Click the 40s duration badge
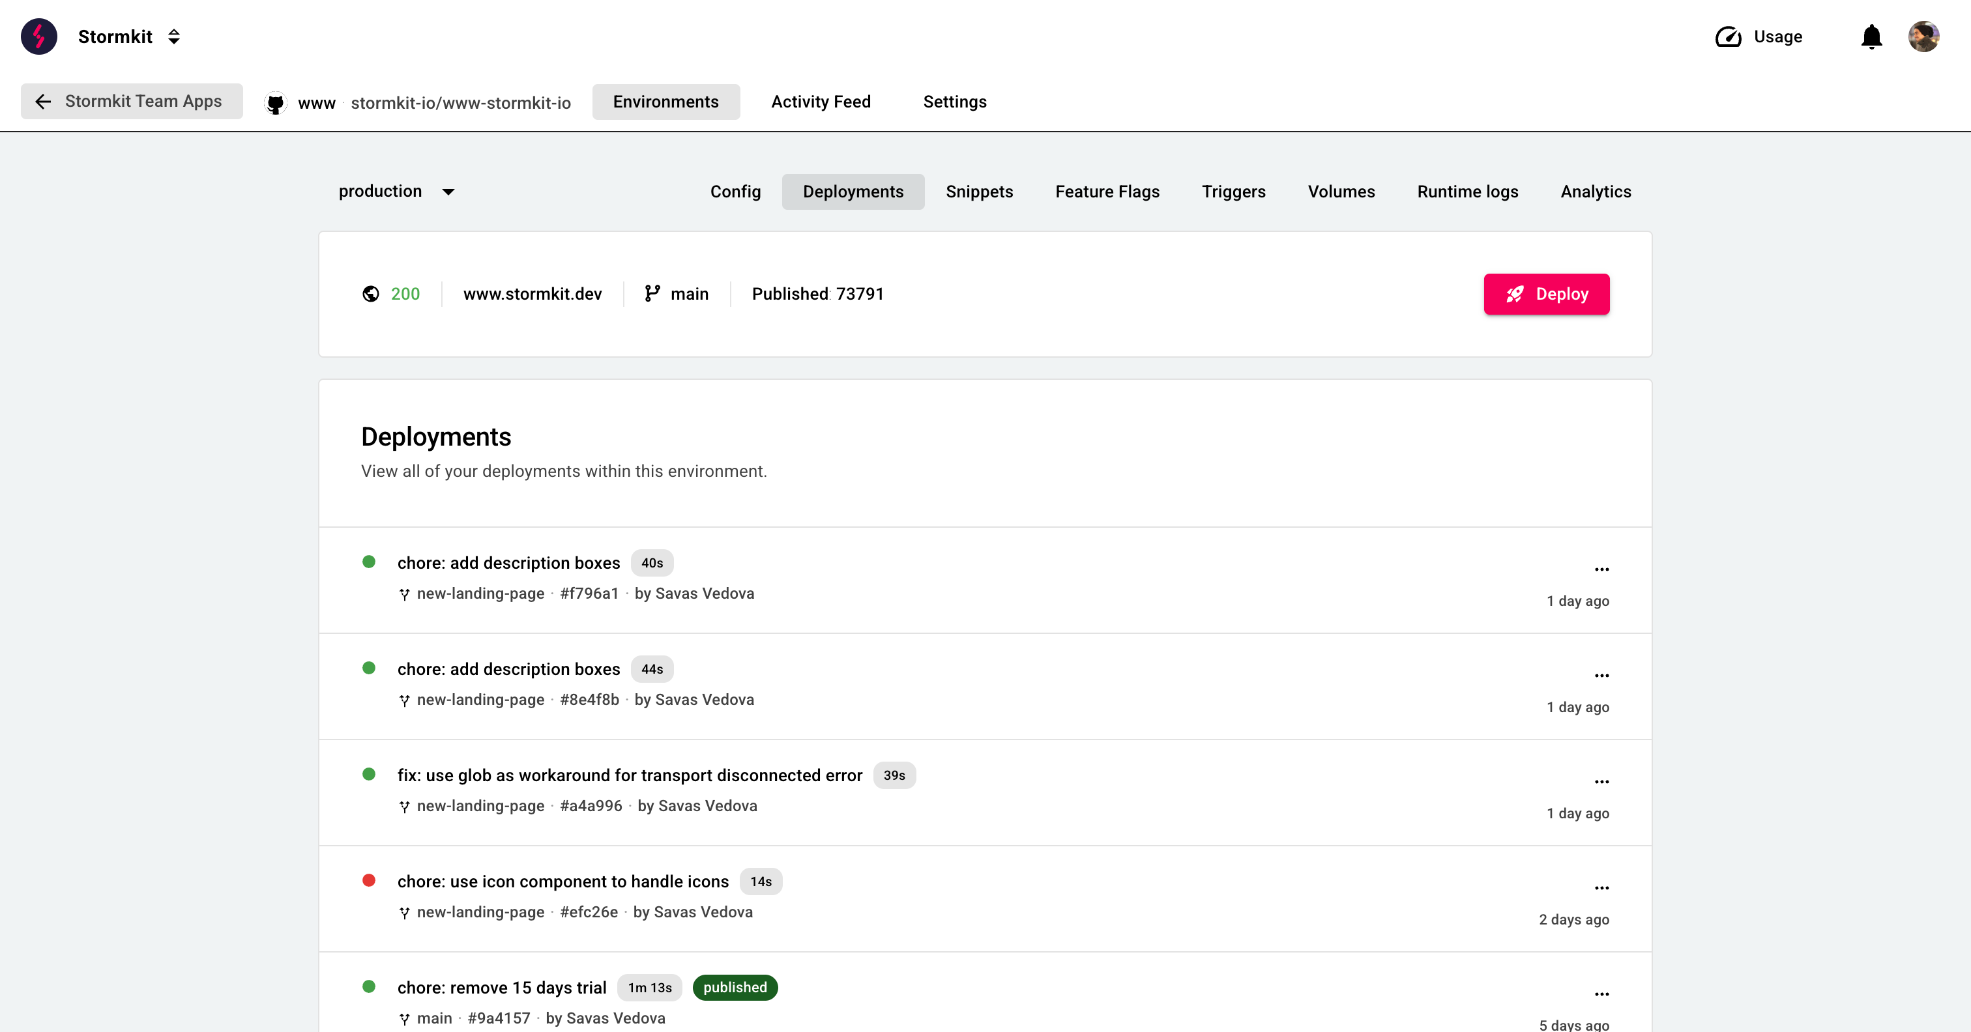This screenshot has height=1032, width=1971. (x=651, y=563)
